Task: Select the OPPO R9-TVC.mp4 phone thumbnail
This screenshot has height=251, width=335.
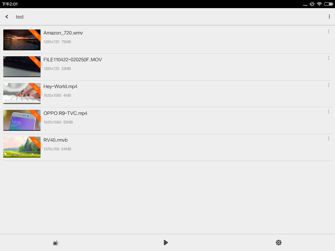Action: coord(22,120)
